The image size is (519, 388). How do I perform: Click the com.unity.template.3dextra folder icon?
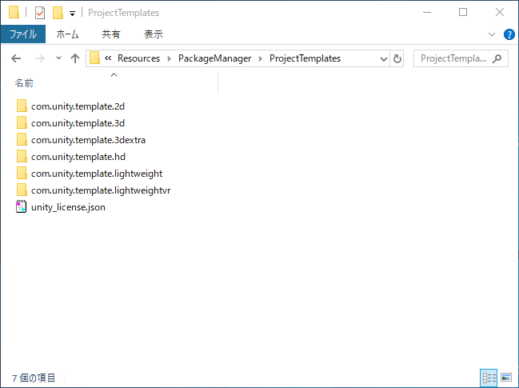(x=22, y=140)
